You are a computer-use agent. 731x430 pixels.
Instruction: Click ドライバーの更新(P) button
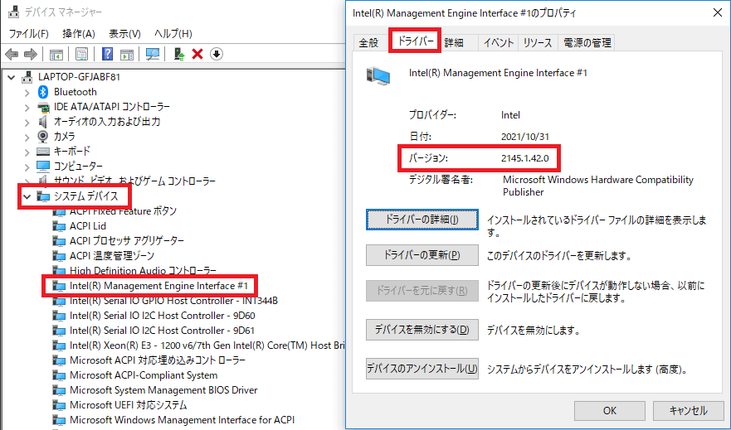422,255
